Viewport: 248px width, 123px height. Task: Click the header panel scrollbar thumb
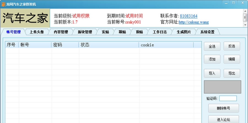coord(245,17)
